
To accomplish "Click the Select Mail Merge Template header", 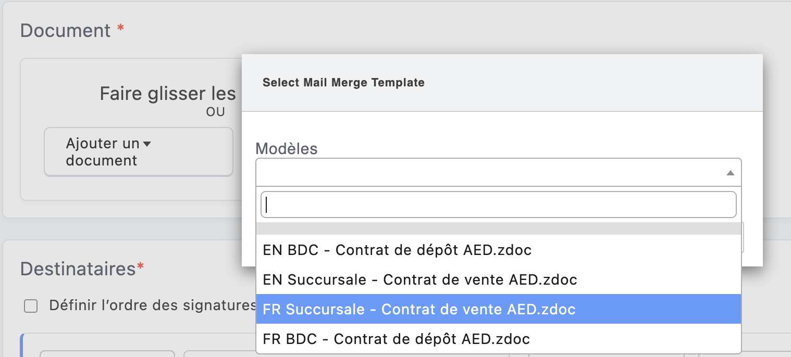I will pos(343,83).
